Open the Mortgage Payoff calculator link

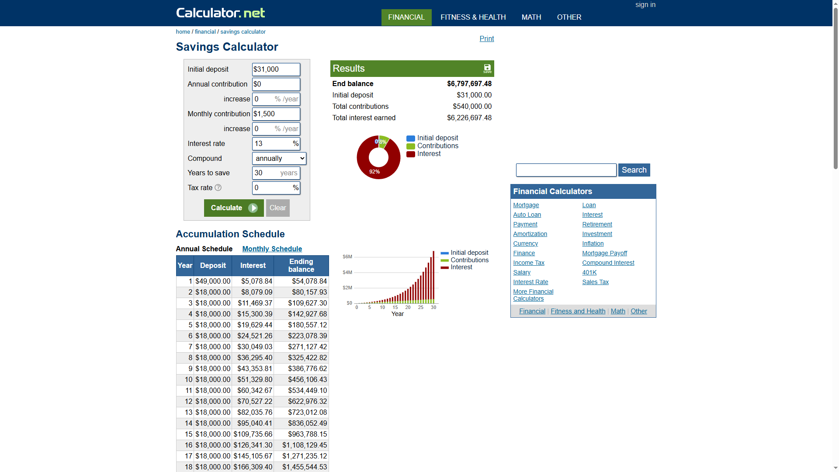tap(604, 253)
